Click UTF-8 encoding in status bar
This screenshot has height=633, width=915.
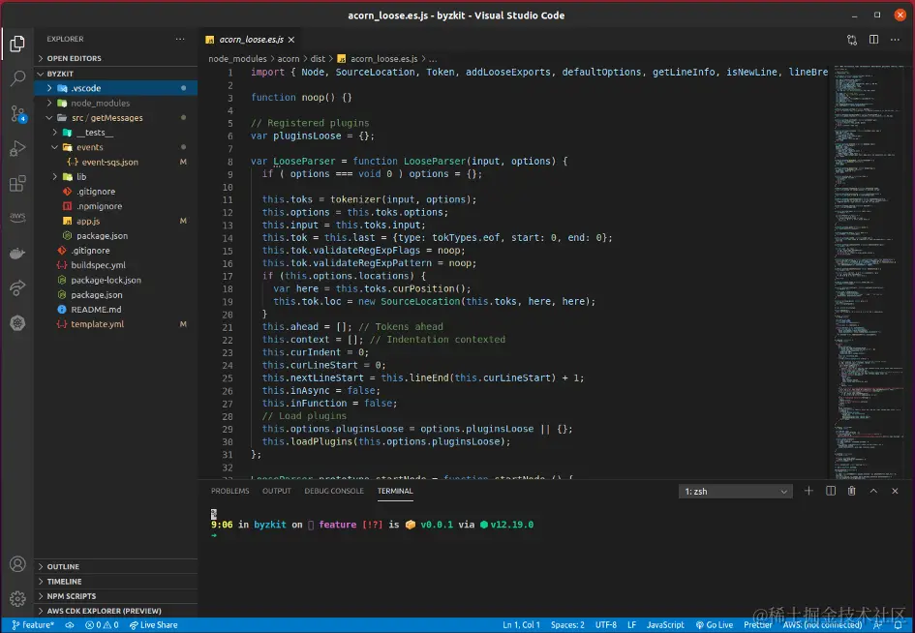coord(606,625)
